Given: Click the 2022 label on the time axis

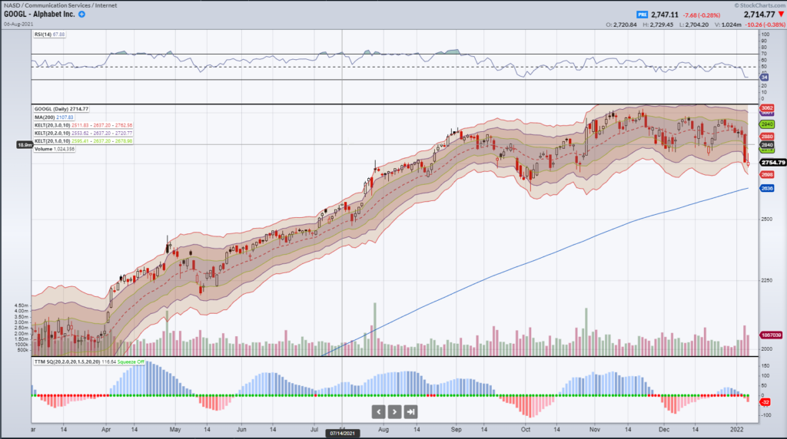Looking at the screenshot, I should point(737,430).
